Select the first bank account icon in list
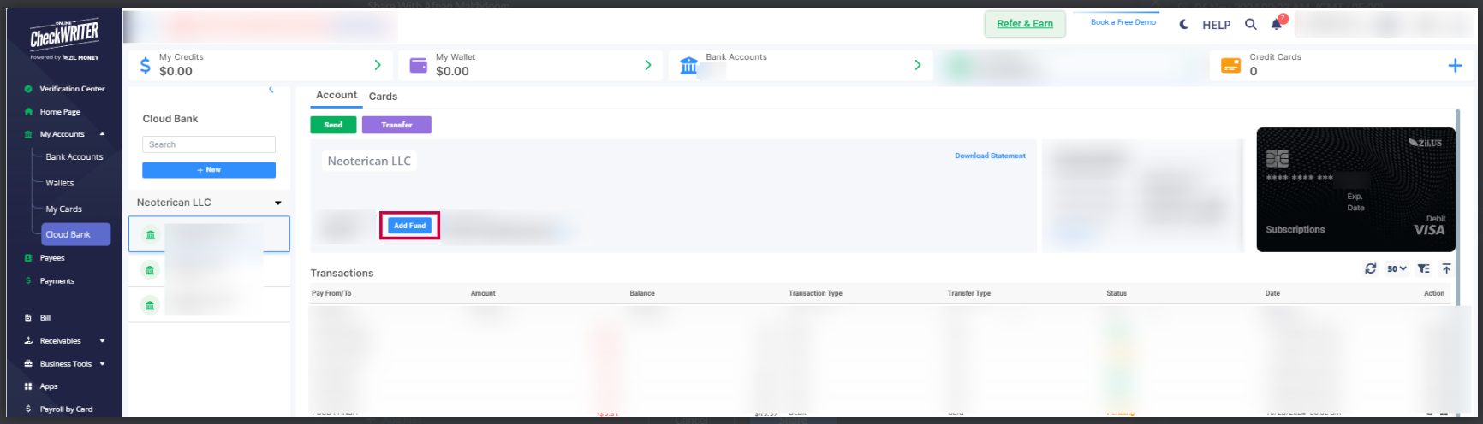Screen dimensions: 1483x424 151,235
